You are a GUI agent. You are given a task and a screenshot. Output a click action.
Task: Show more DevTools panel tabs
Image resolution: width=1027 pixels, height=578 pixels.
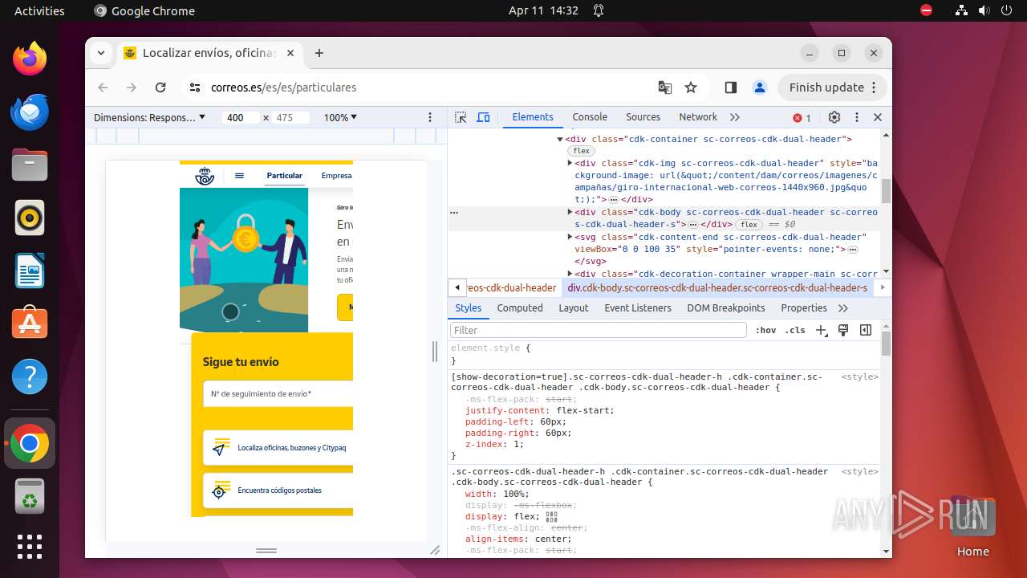pos(735,117)
